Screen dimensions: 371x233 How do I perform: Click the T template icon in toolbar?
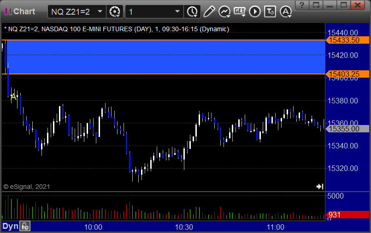pos(270,11)
